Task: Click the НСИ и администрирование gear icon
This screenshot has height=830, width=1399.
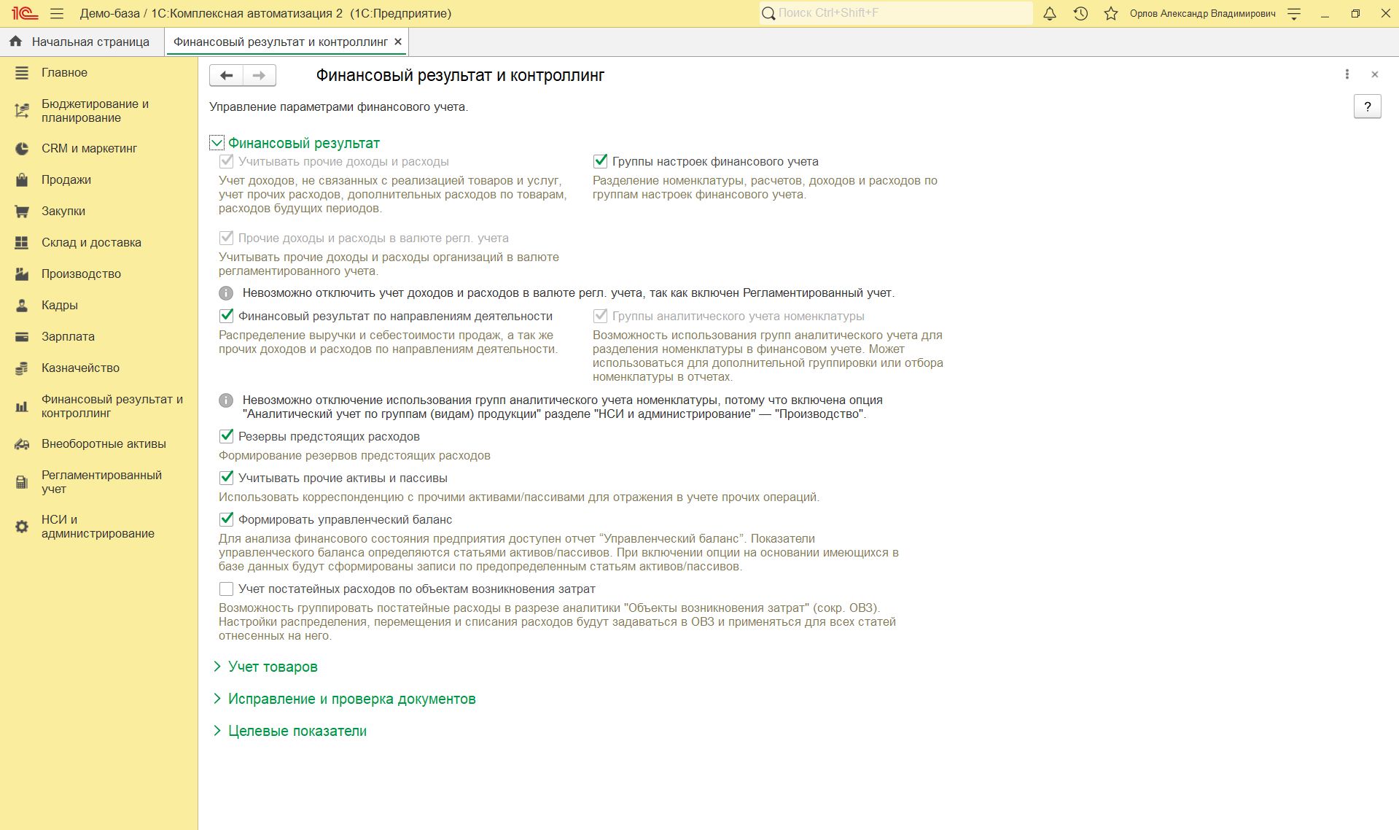Action: click(22, 527)
